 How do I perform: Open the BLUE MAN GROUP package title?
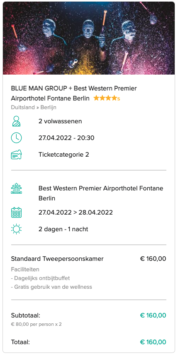point(74,93)
